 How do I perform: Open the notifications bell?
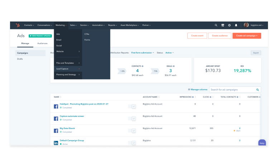tap(236, 25)
